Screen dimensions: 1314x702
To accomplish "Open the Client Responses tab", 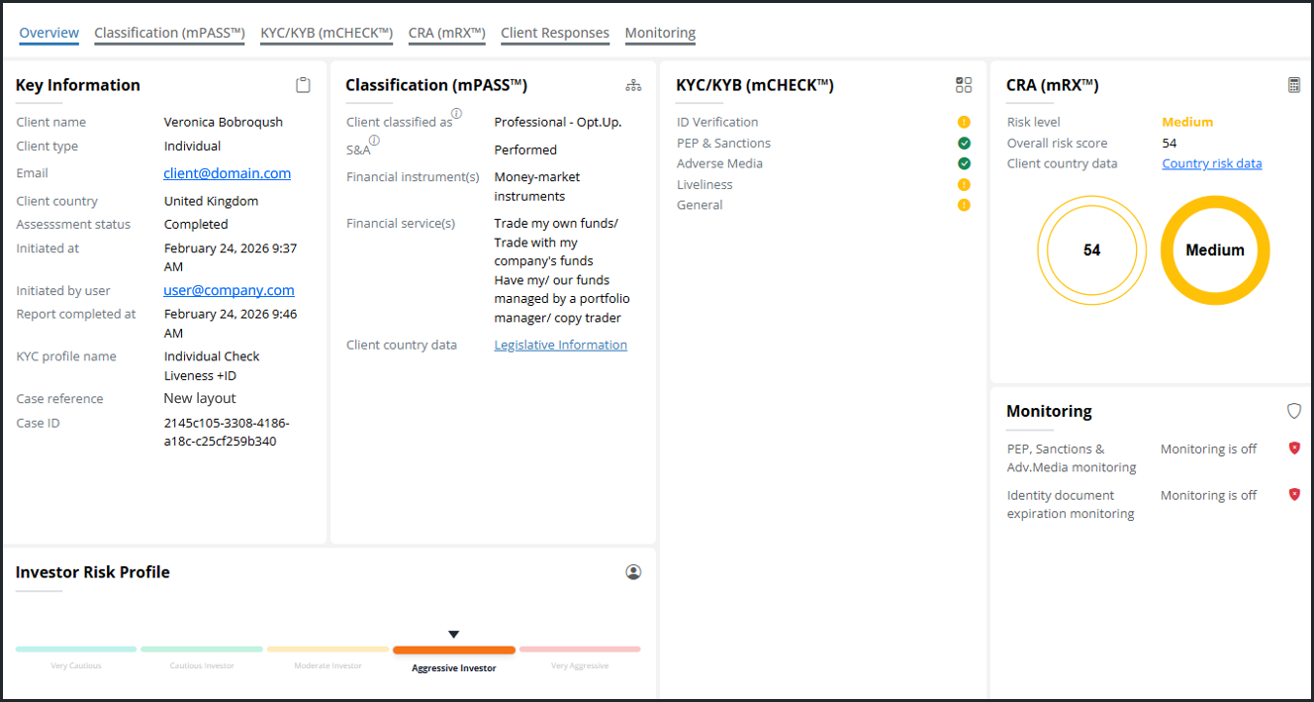I will pyautogui.click(x=554, y=33).
